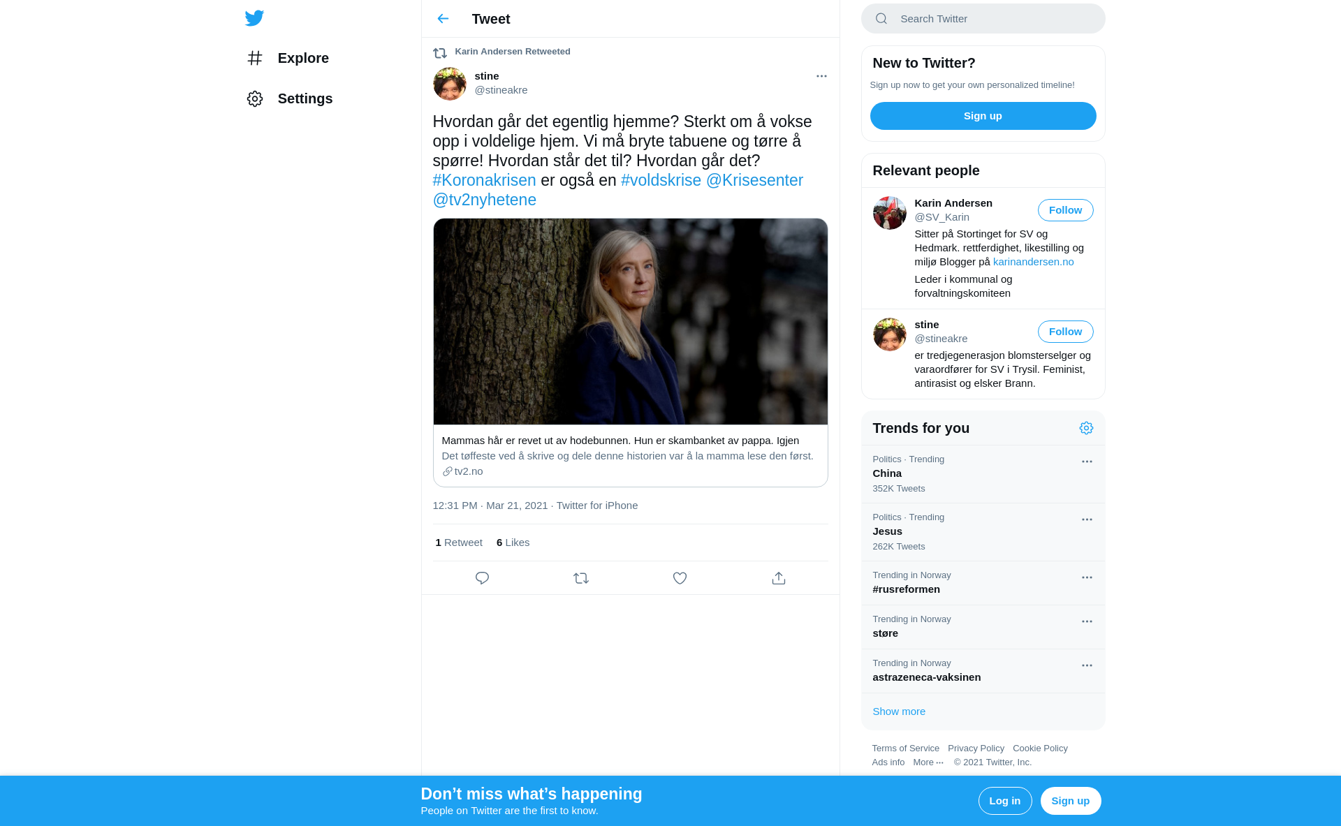1341x826 pixels.
Task: Open the tweet's three-dot more menu
Action: (x=821, y=76)
